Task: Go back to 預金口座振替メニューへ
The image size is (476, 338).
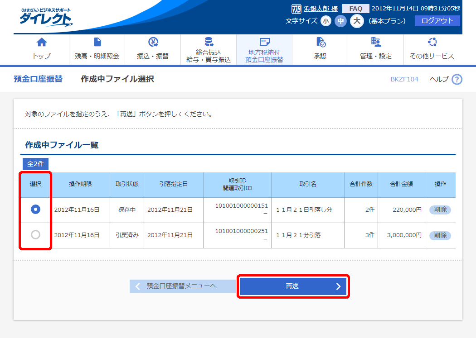Action: 182,286
